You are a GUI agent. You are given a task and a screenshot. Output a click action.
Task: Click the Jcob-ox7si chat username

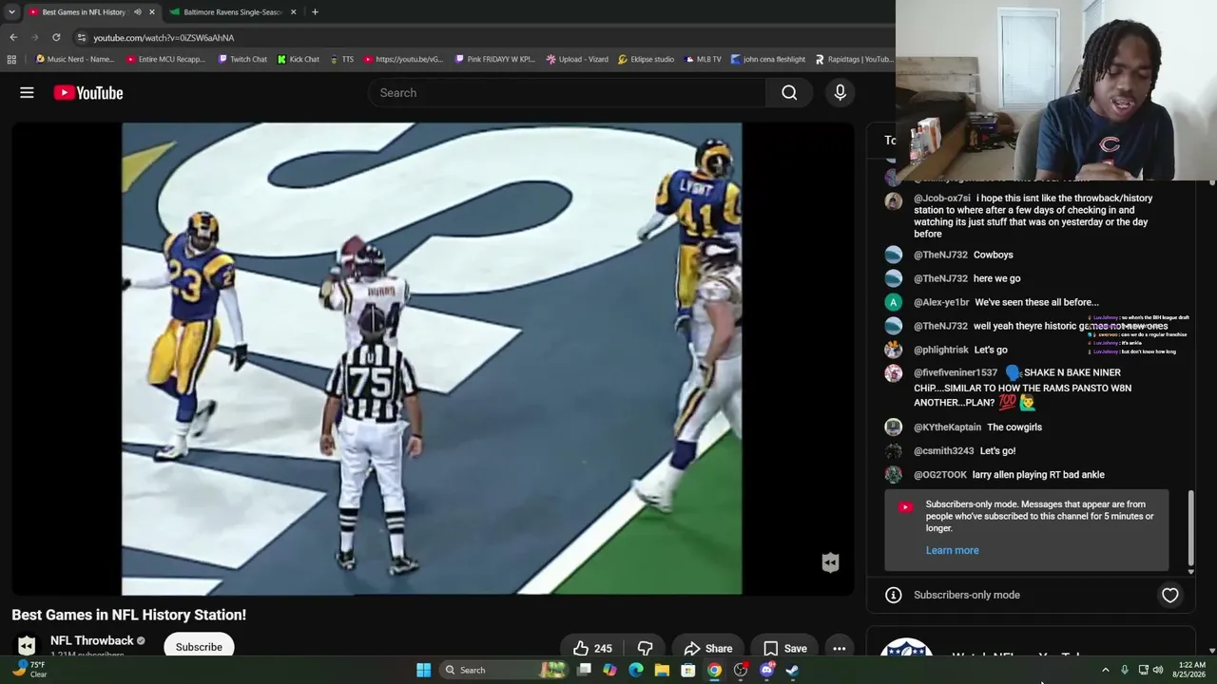[942, 199]
